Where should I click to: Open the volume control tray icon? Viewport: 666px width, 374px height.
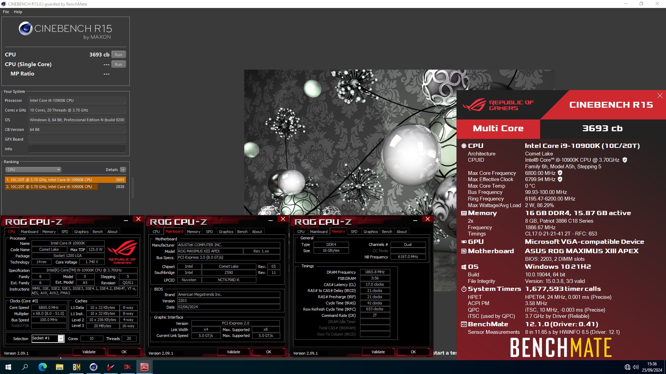click(x=636, y=367)
